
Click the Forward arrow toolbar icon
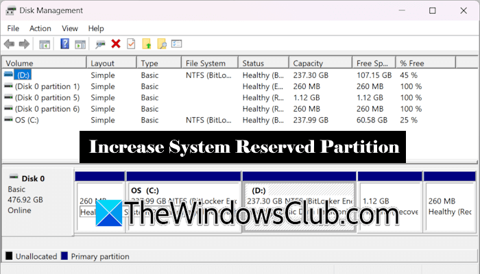click(x=24, y=44)
